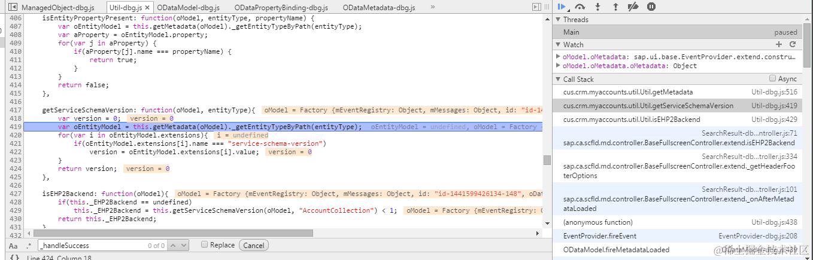Set breakpoint on line number 406

point(16,19)
